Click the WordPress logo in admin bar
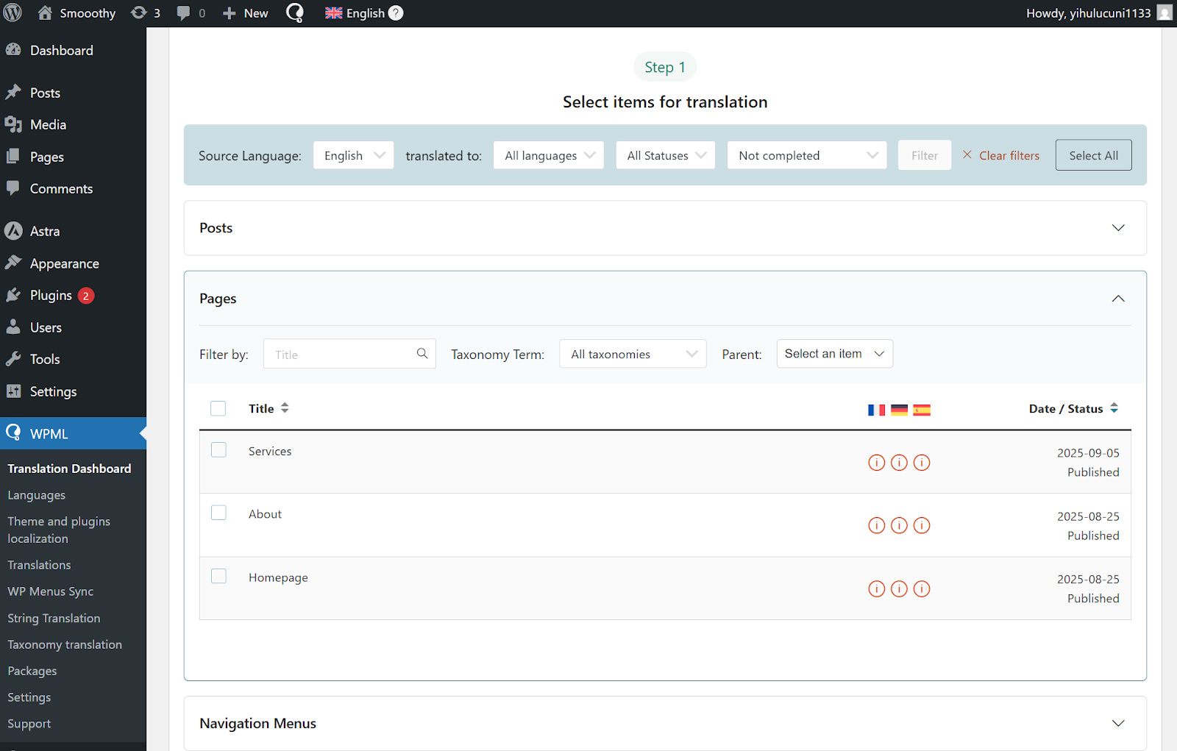1177x751 pixels. tap(13, 13)
